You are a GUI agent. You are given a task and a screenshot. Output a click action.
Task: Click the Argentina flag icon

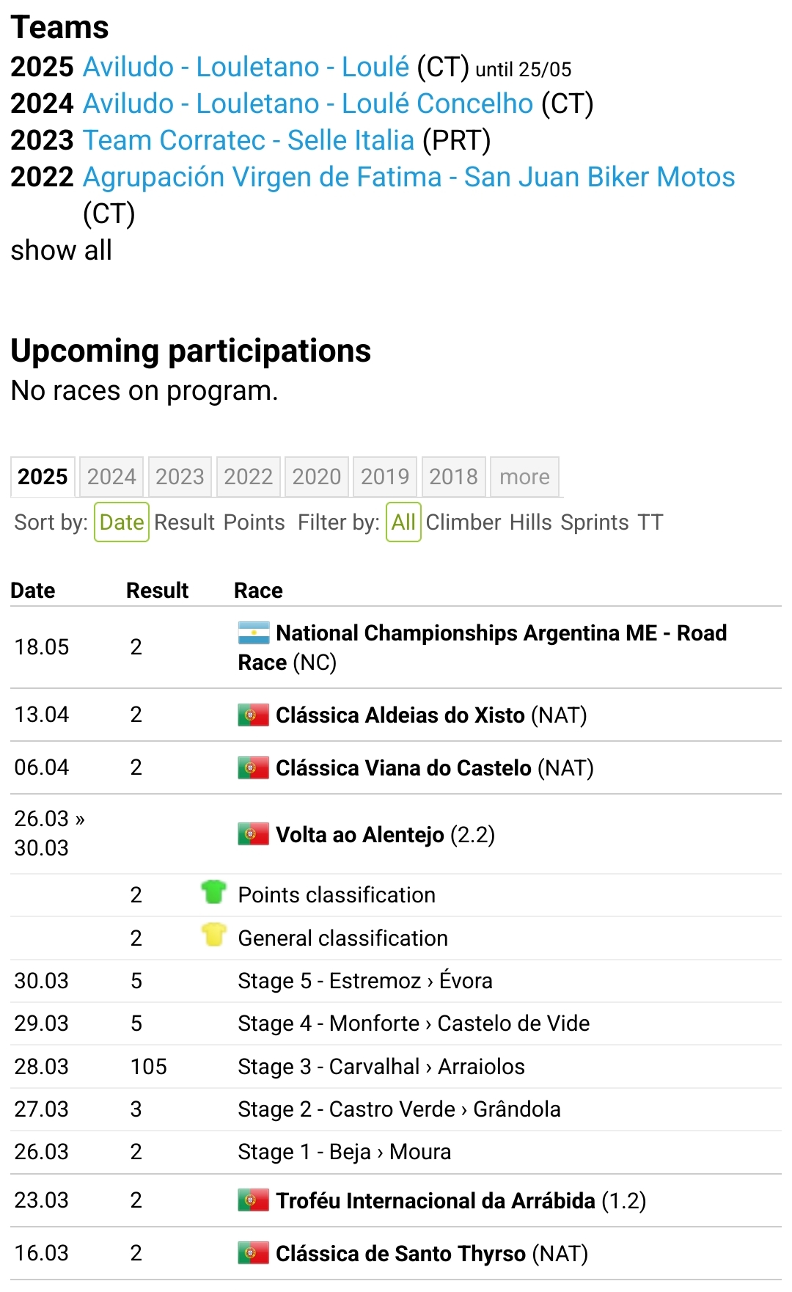254,633
